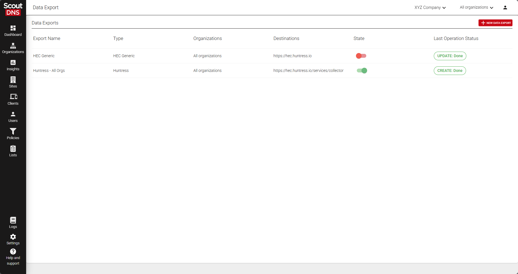Image resolution: width=518 pixels, height=274 pixels.
Task: Select the Huntress - All Orgs export row
Action: click(49, 71)
